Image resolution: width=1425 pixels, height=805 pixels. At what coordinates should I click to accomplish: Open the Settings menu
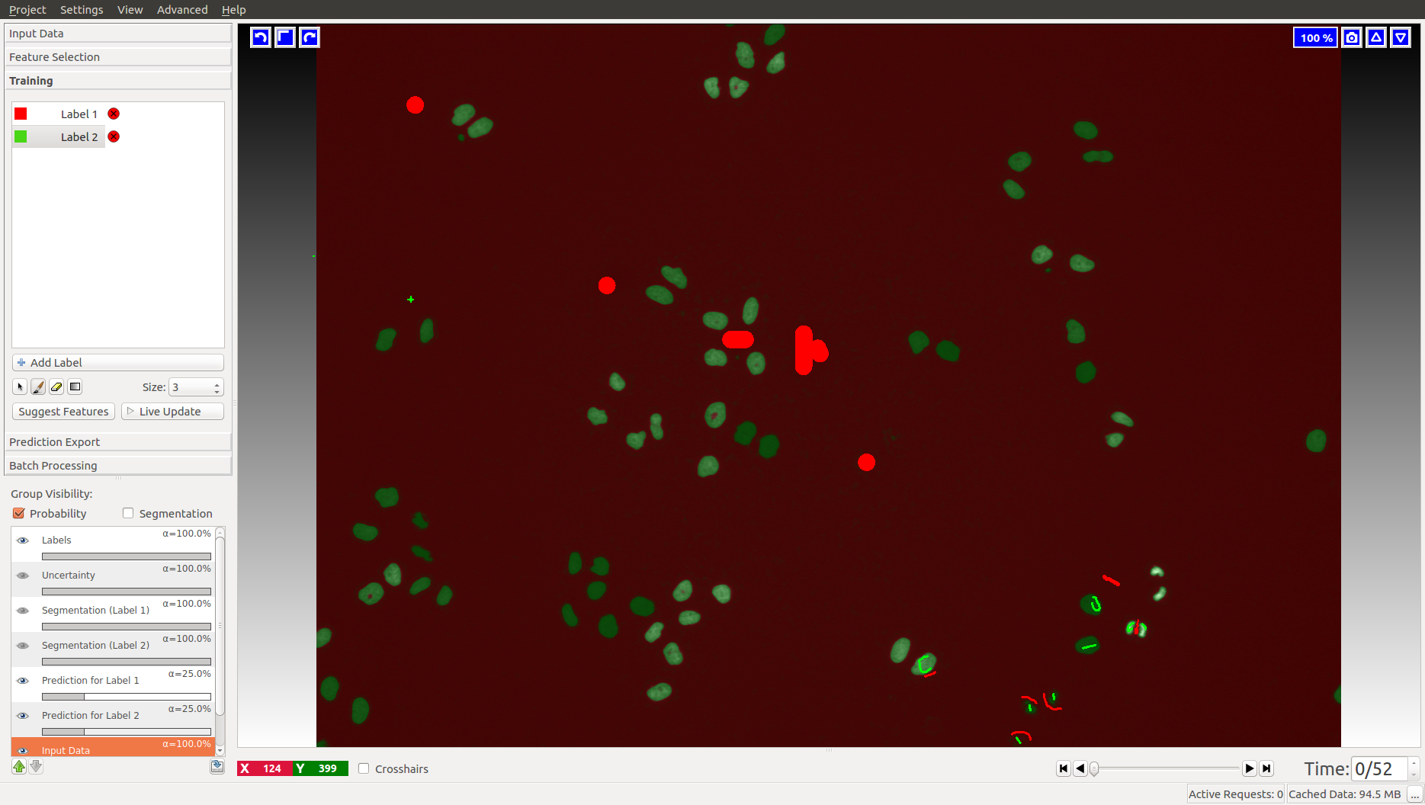click(82, 10)
